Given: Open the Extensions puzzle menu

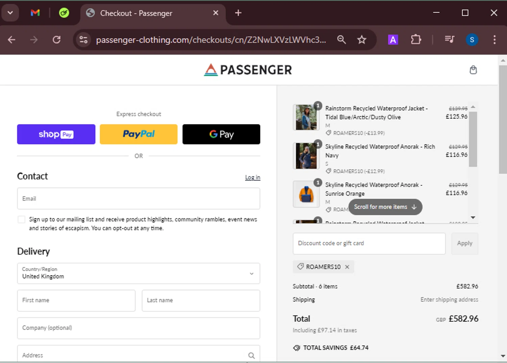Looking at the screenshot, I should (416, 40).
